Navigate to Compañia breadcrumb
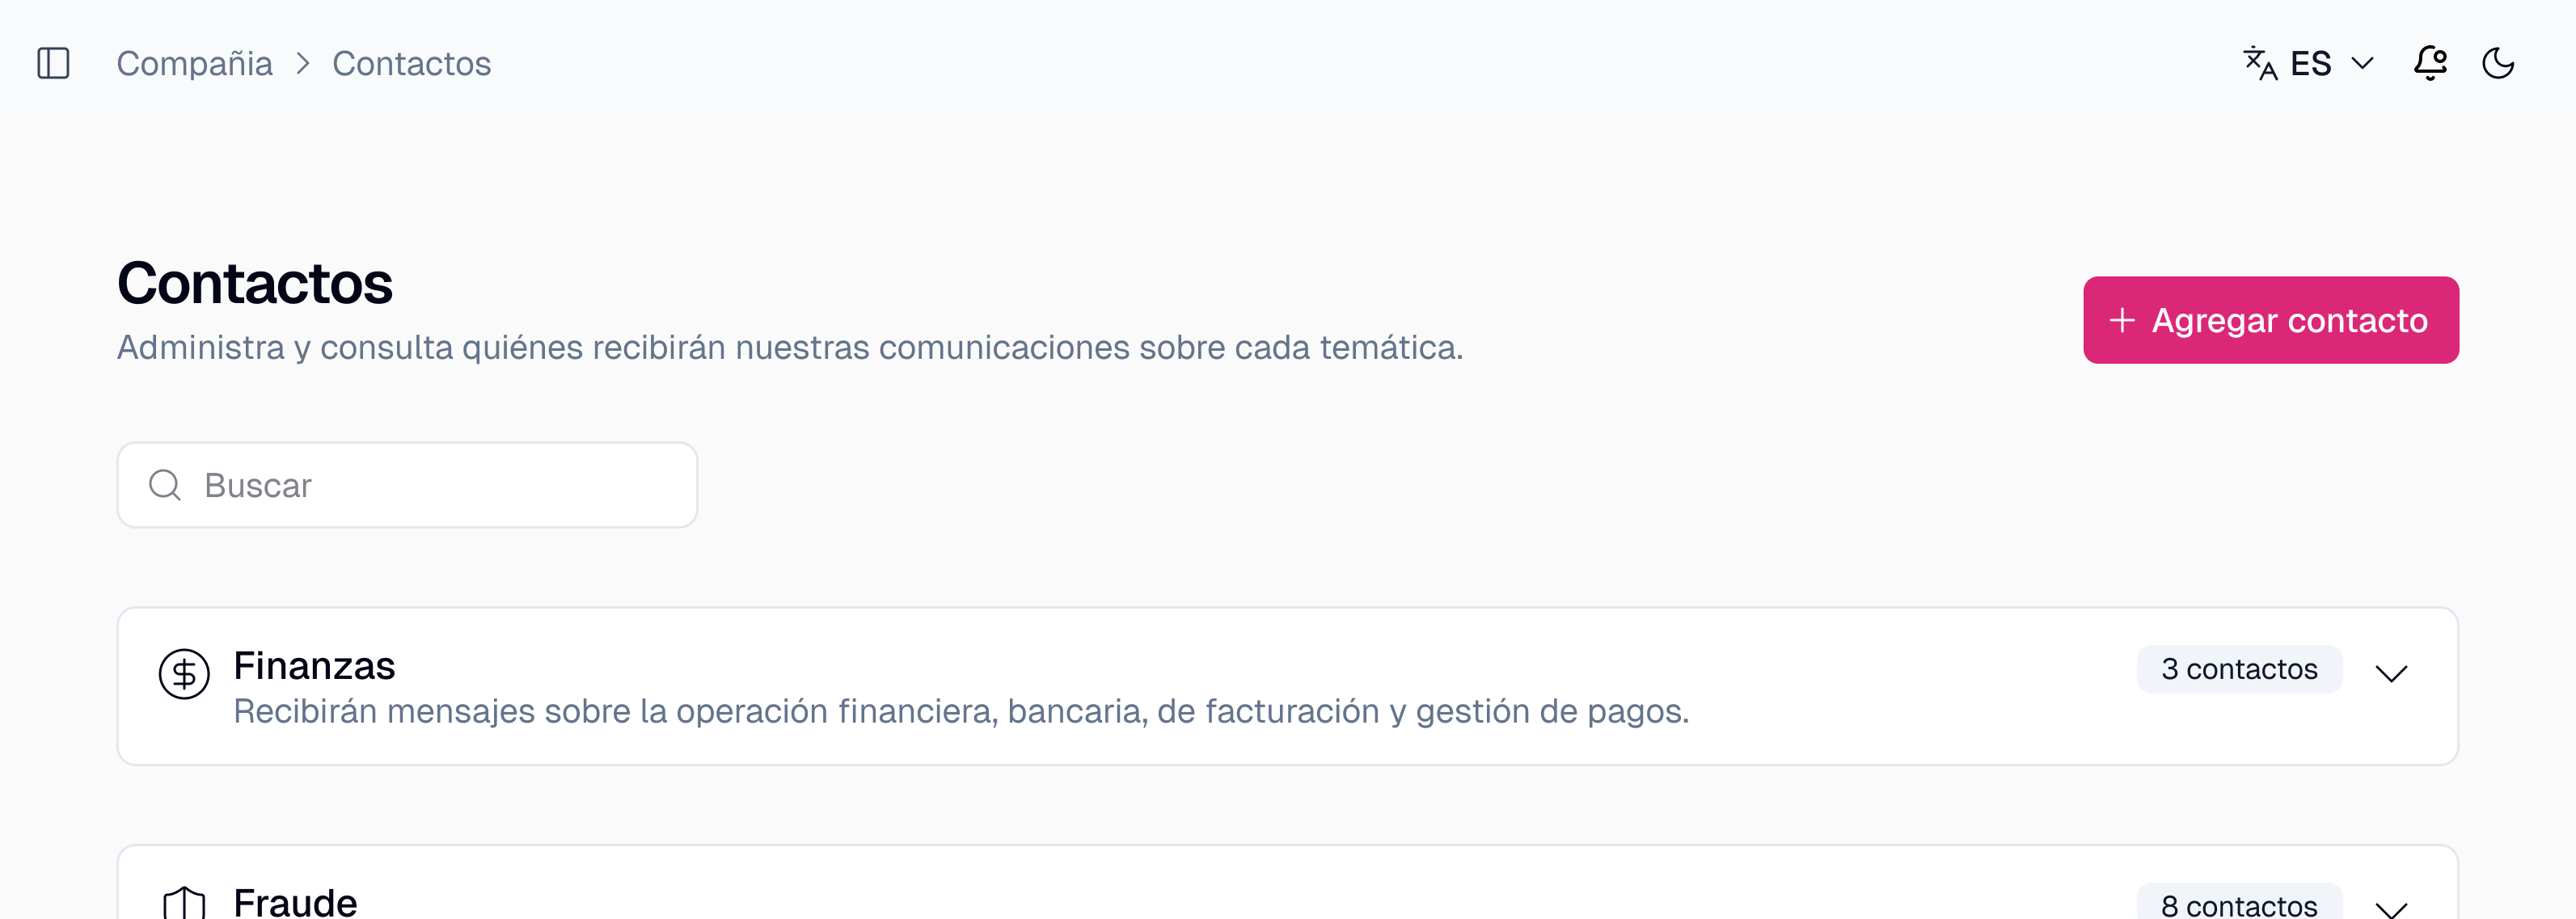This screenshot has height=919, width=2576. click(195, 63)
